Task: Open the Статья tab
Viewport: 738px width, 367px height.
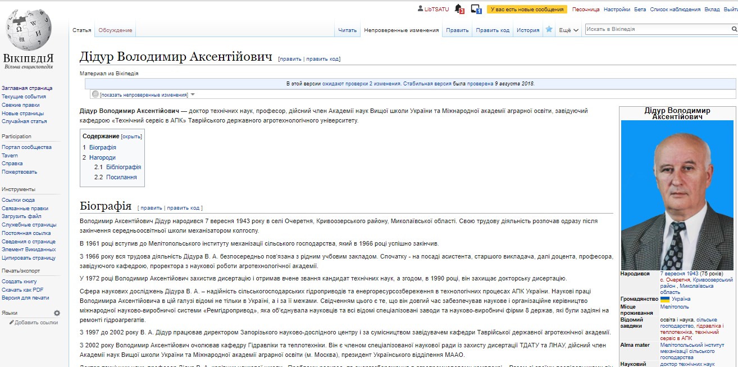Action: tap(82, 30)
